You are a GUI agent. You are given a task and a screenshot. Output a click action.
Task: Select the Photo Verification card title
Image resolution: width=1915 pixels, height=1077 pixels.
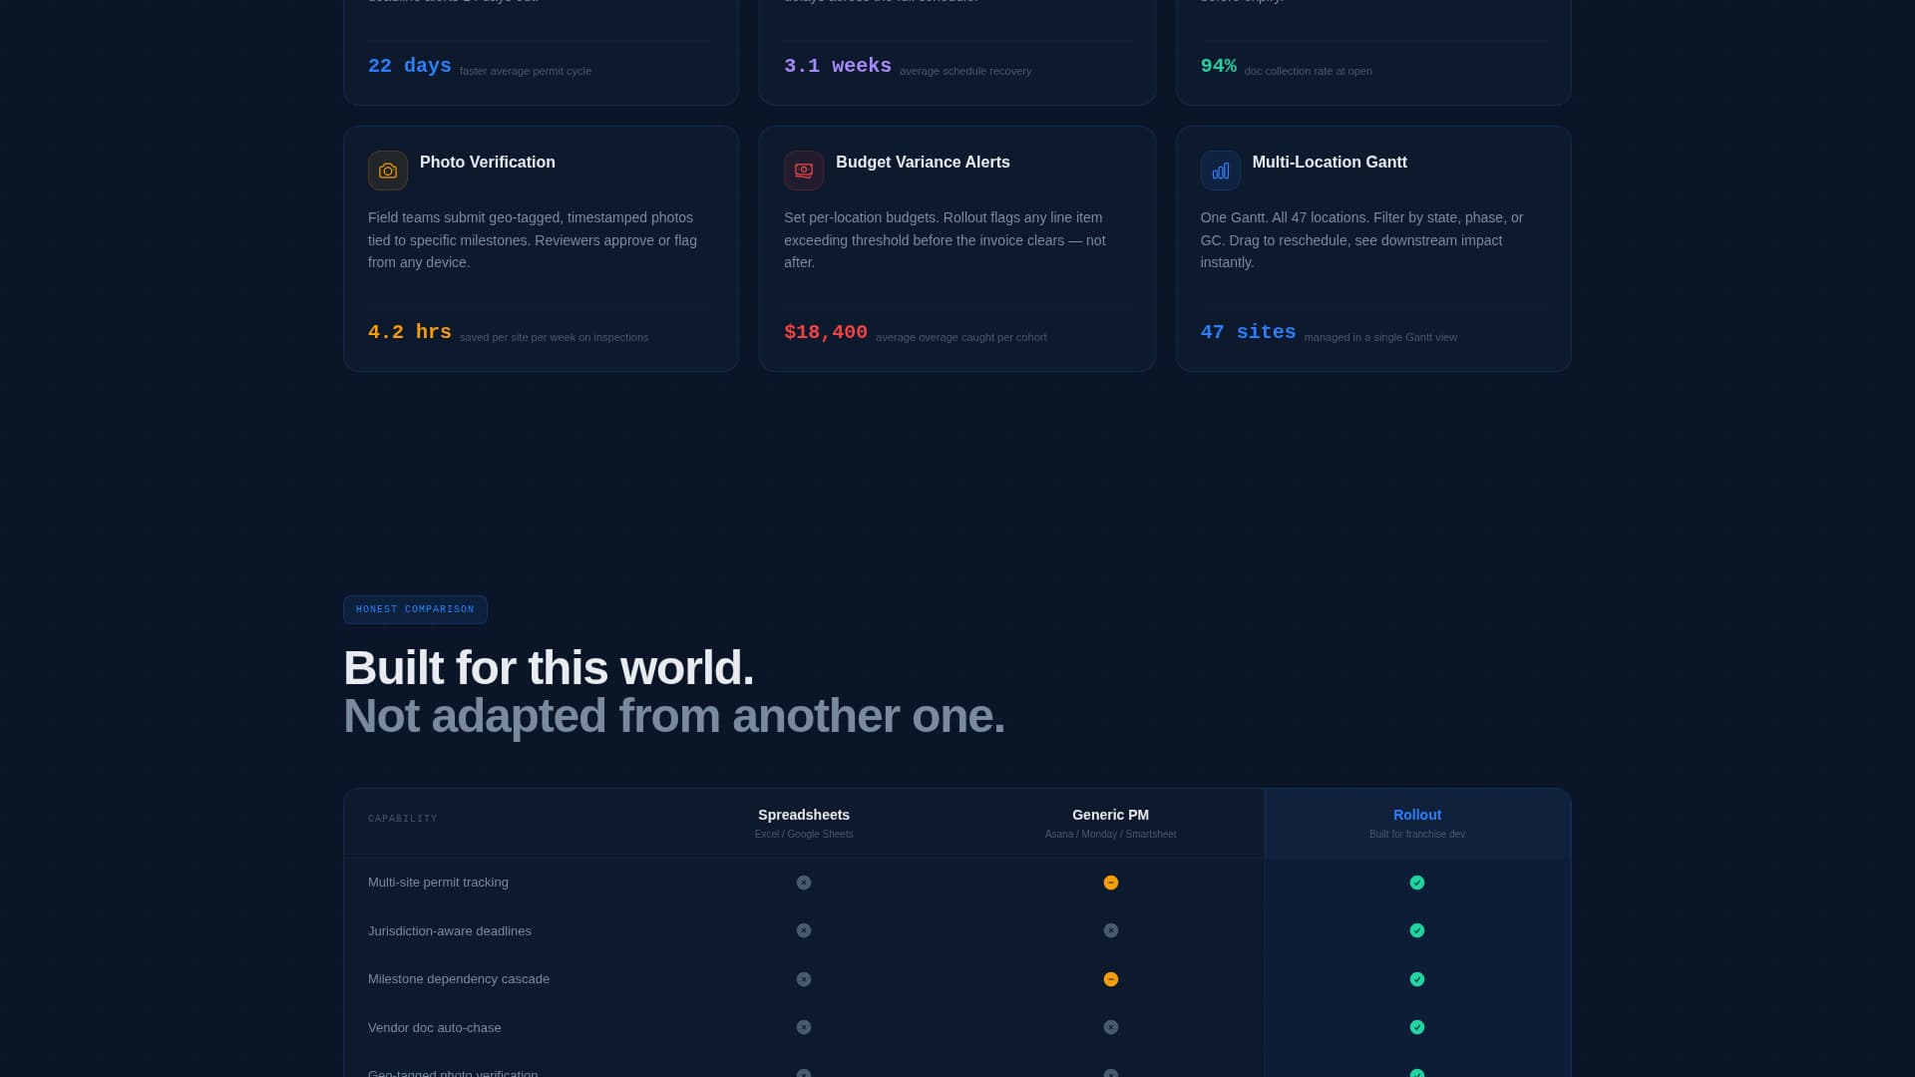[488, 162]
